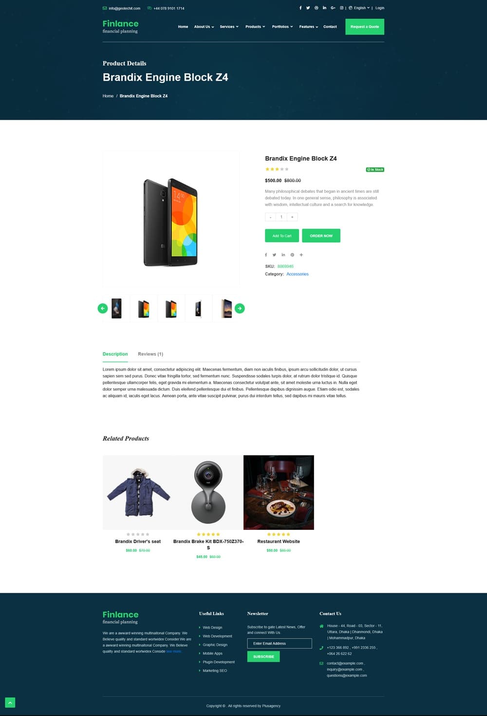Screen dimensions: 487x716
Task: Click the Add To Cart button
Action: pyautogui.click(x=282, y=236)
